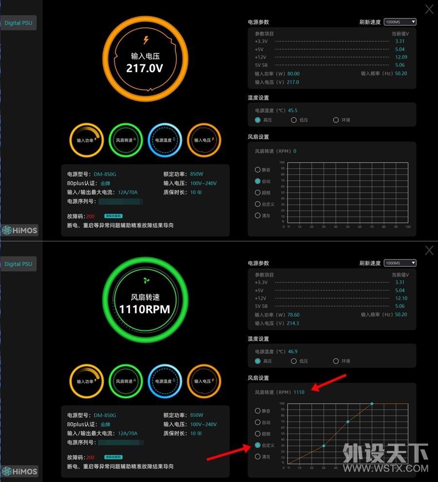Click fan speed gauge in 217.0V window
Viewport: 438px width, 482px height.
(126, 140)
